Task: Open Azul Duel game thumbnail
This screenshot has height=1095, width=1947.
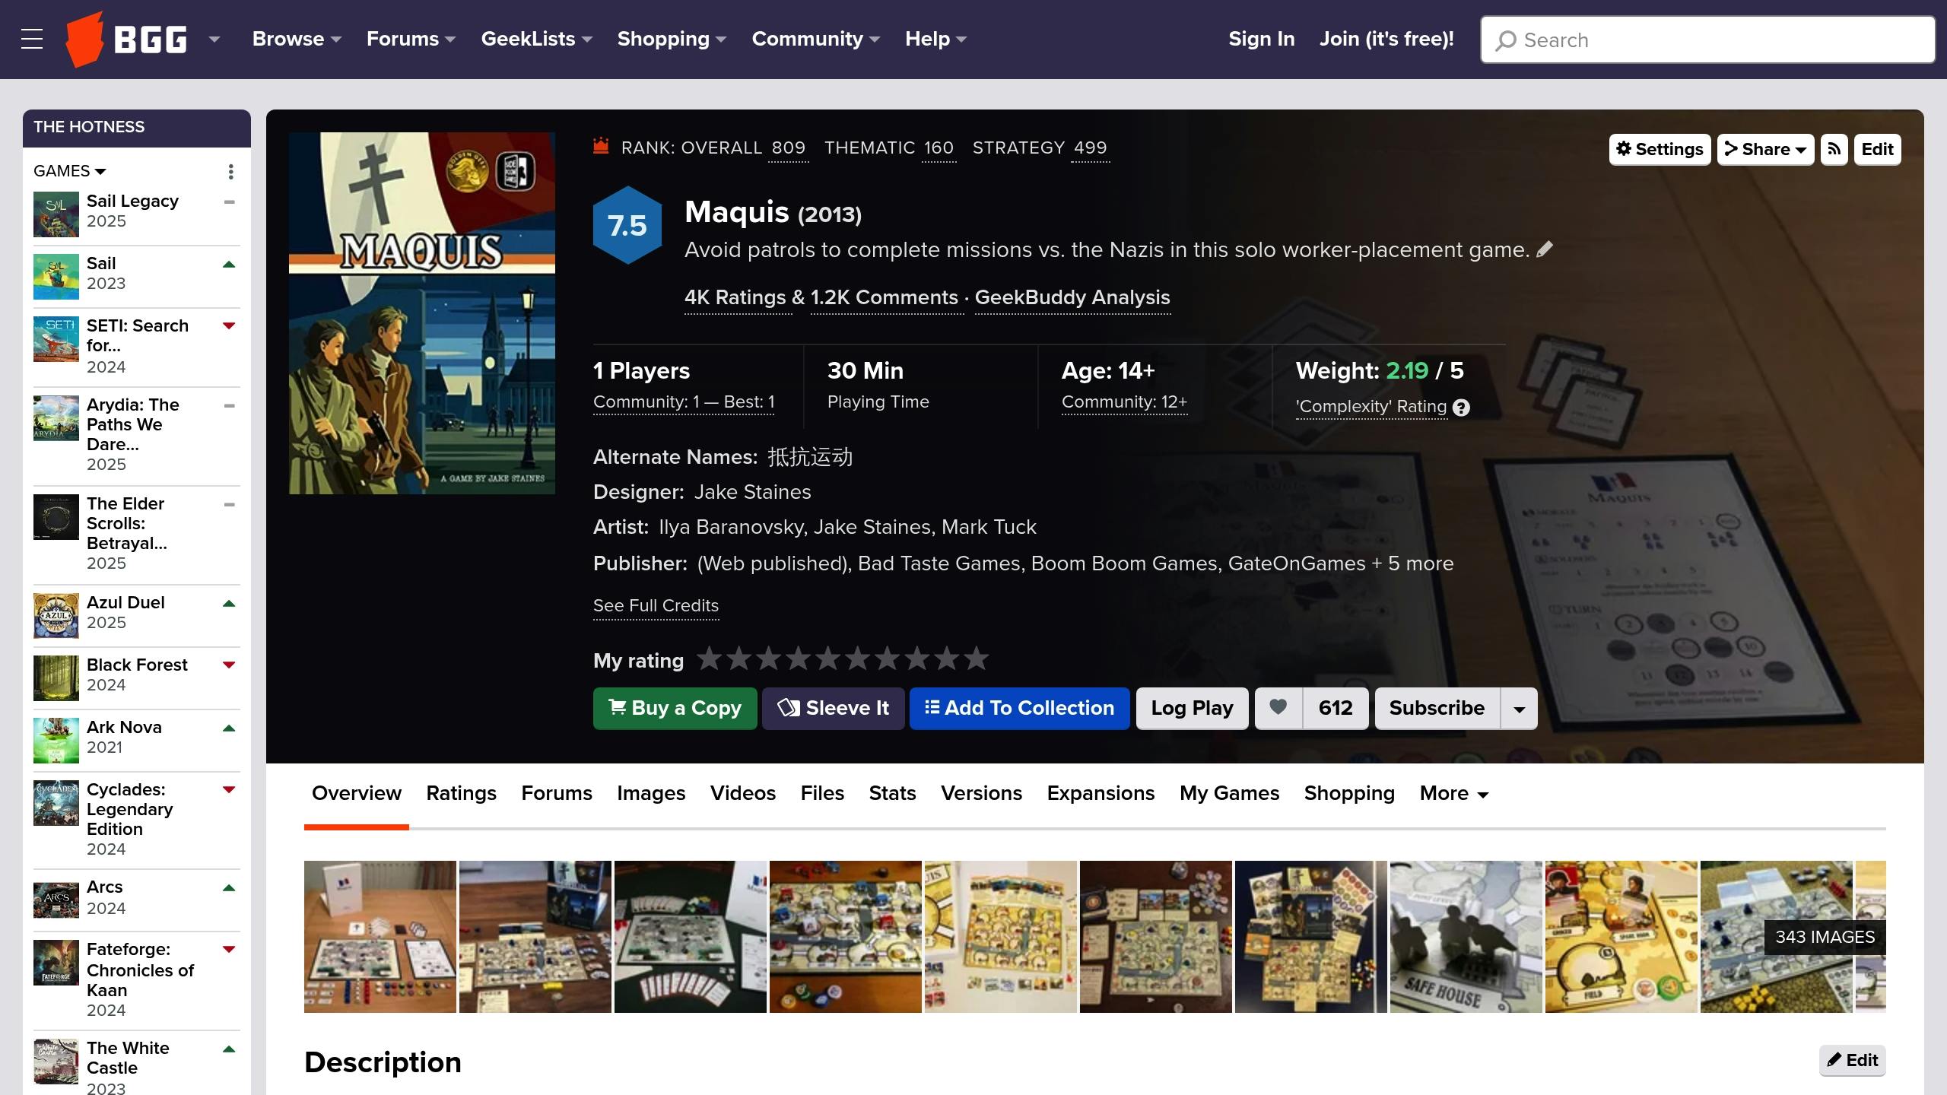Action: [56, 616]
